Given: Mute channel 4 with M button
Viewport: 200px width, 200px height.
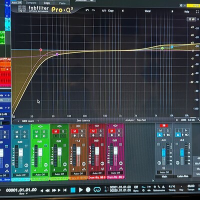Looking at the screenshot, I should tap(36, 132).
